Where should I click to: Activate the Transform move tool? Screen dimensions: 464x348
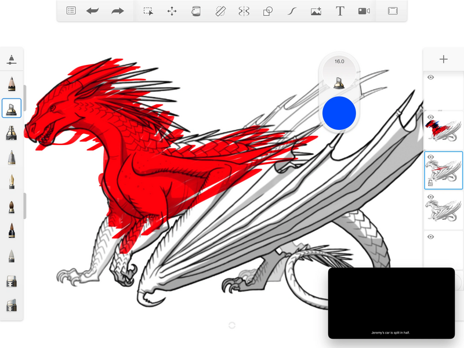click(x=172, y=11)
